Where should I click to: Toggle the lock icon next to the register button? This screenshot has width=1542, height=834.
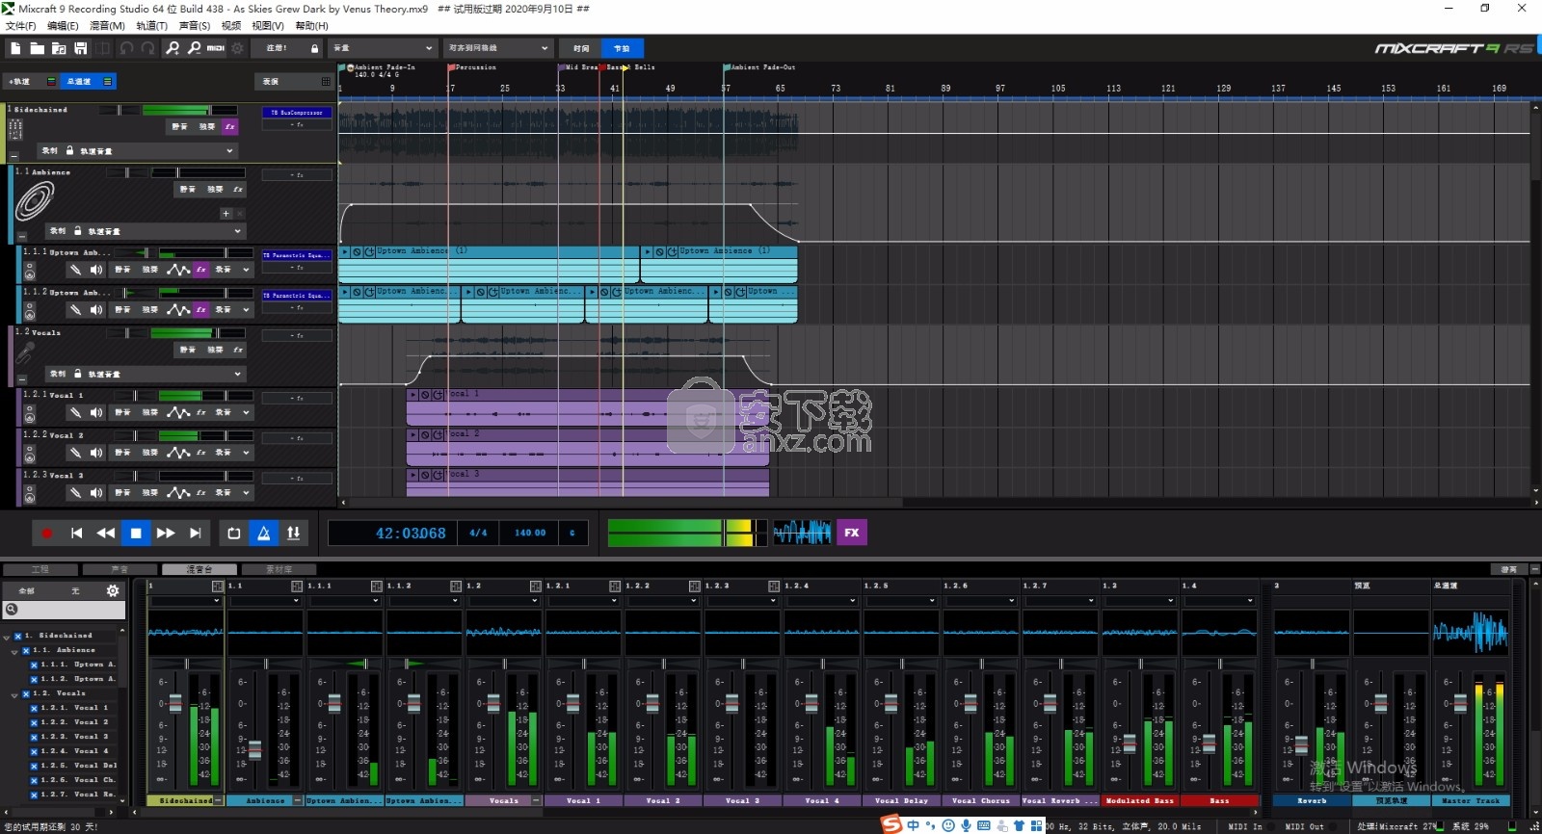314,48
